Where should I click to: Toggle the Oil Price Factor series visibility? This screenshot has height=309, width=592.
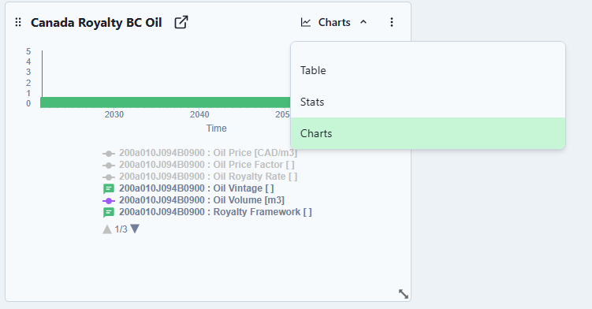(198, 165)
